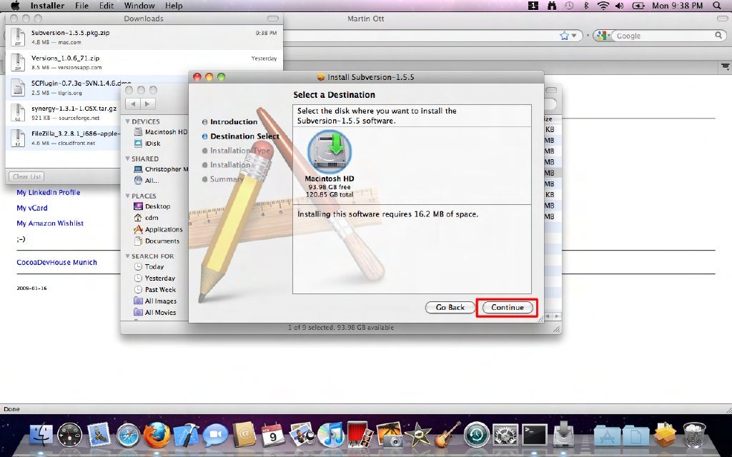The width and height of the screenshot is (732, 457).
Task: Open the Edit menu
Action: point(107,6)
